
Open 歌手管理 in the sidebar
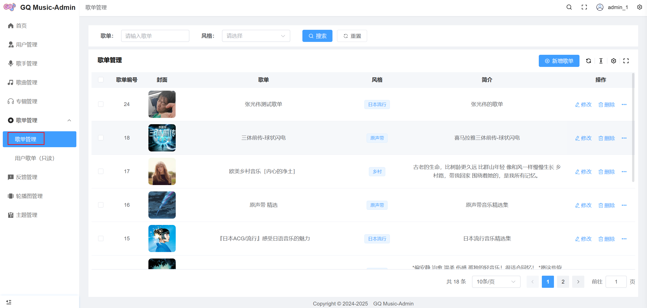[27, 64]
